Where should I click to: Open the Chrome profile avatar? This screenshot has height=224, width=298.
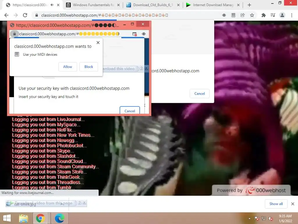(x=282, y=15)
